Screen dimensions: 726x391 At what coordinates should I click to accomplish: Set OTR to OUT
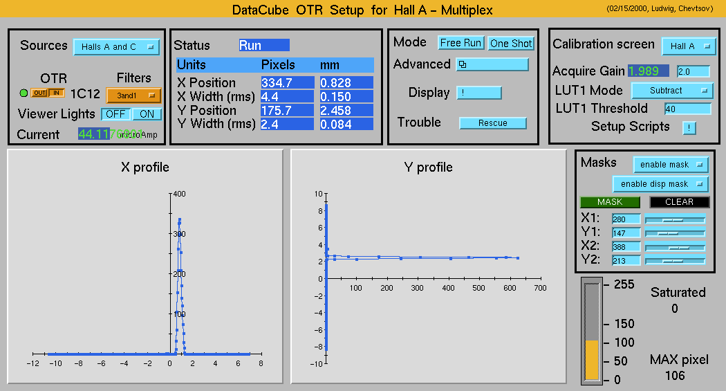(x=38, y=93)
